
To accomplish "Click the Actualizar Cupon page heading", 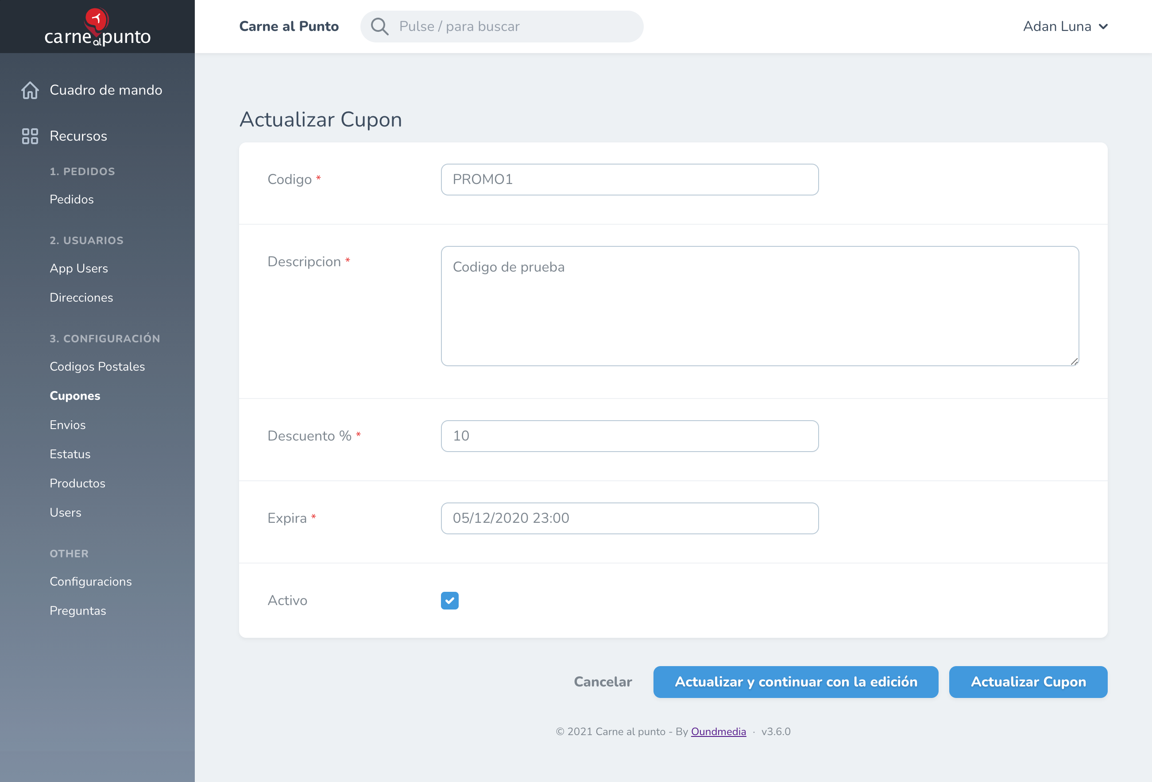I will point(321,119).
